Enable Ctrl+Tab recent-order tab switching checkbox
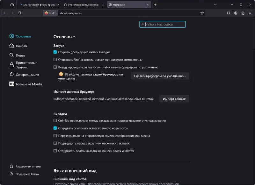The width and height of the screenshot is (255, 185). click(55, 121)
